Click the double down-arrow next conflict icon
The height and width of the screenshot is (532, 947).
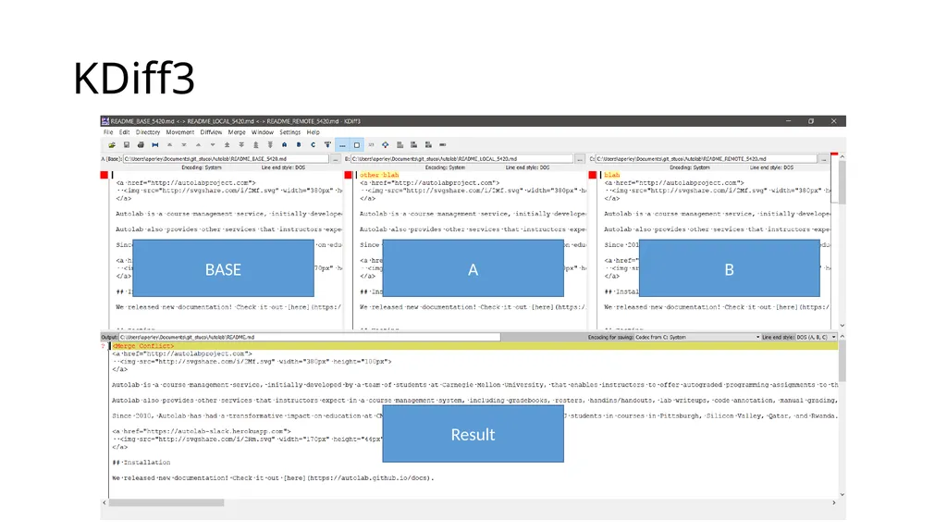(x=241, y=145)
